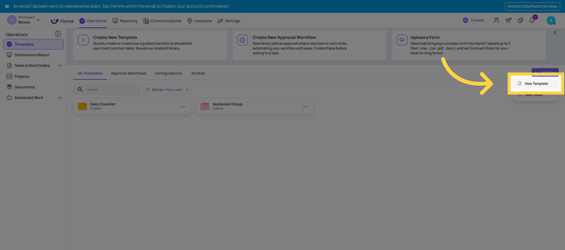Click the mail icon in the banner
The height and width of the screenshot is (250, 565).
[7, 6]
